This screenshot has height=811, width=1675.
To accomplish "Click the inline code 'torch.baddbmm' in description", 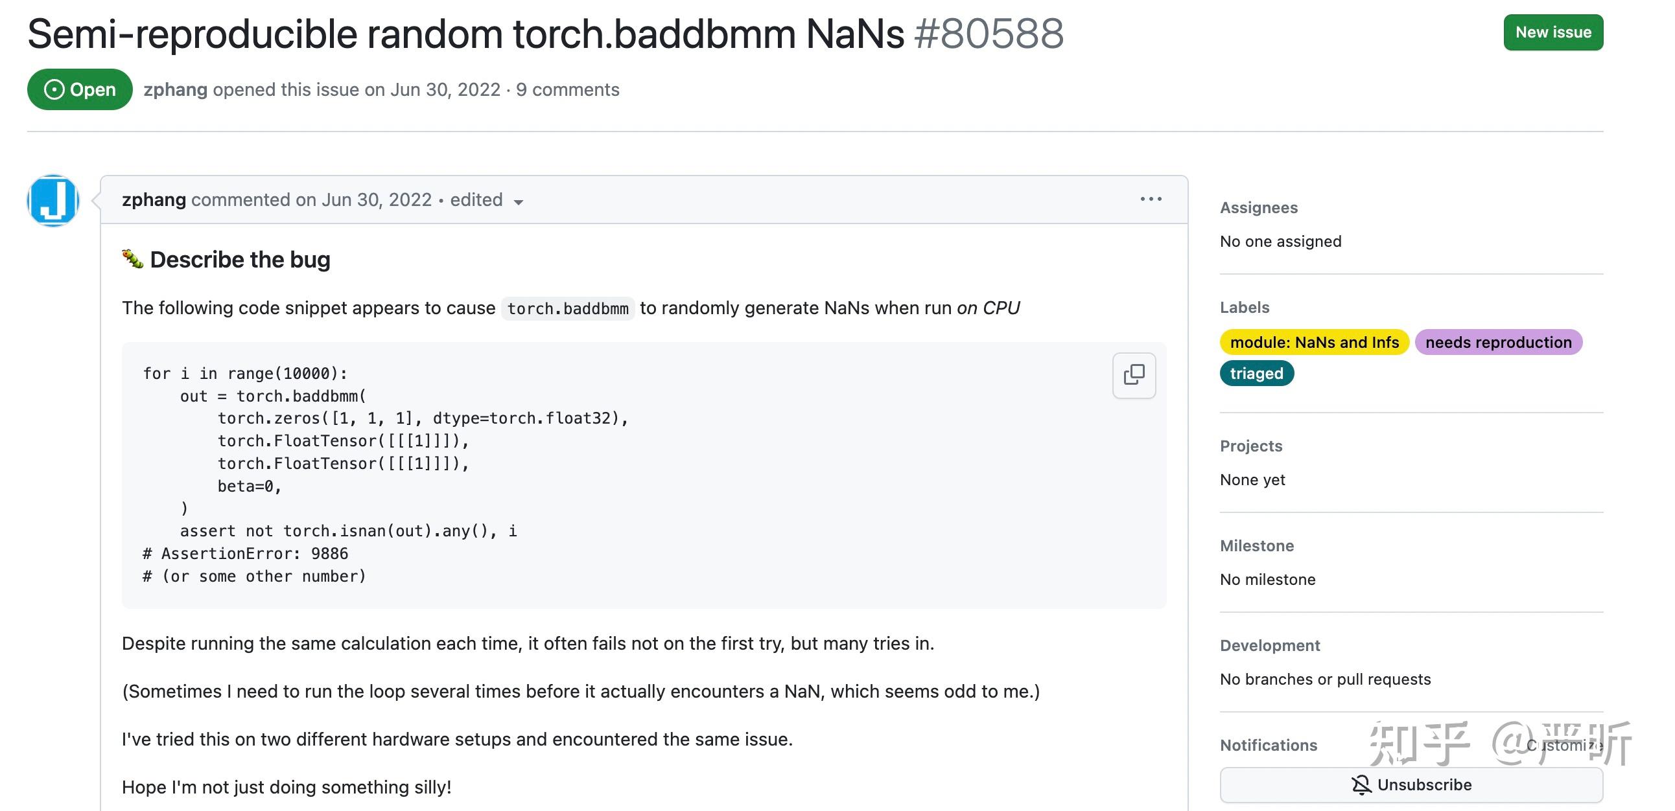I will click(568, 309).
